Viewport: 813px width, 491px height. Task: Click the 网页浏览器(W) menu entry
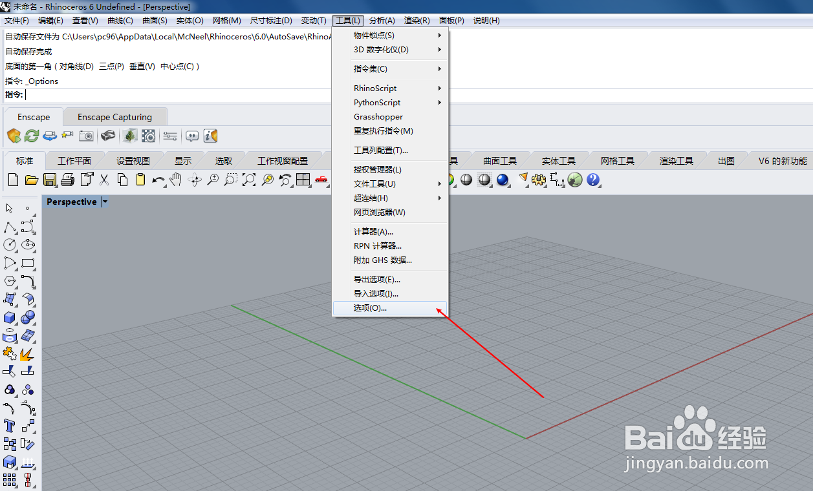pos(390,213)
